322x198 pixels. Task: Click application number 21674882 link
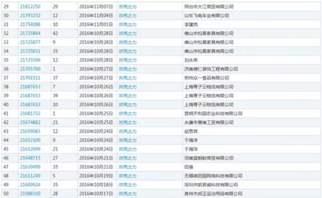30,122
